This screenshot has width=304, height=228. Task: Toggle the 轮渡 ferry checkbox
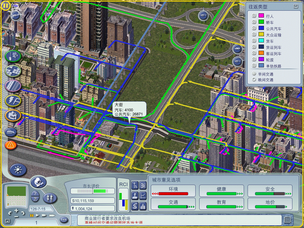[x=254, y=59]
